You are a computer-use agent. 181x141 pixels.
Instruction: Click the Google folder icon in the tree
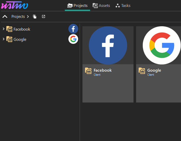coord(9,39)
